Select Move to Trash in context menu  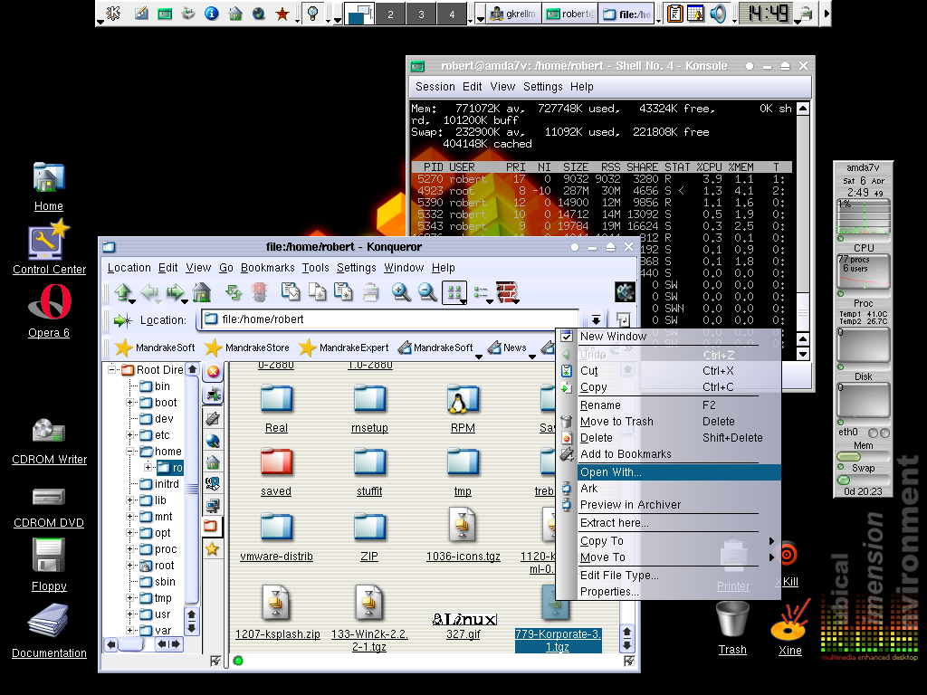point(679,422)
